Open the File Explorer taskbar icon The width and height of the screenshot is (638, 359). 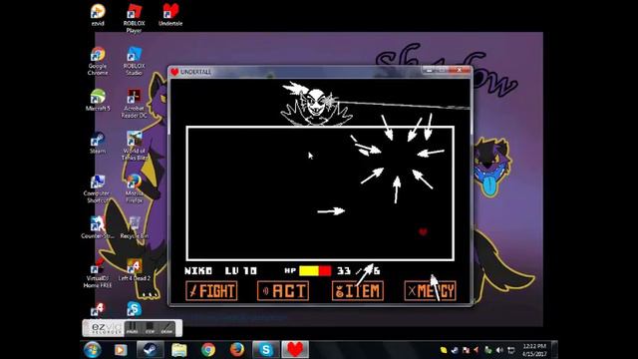179,350
